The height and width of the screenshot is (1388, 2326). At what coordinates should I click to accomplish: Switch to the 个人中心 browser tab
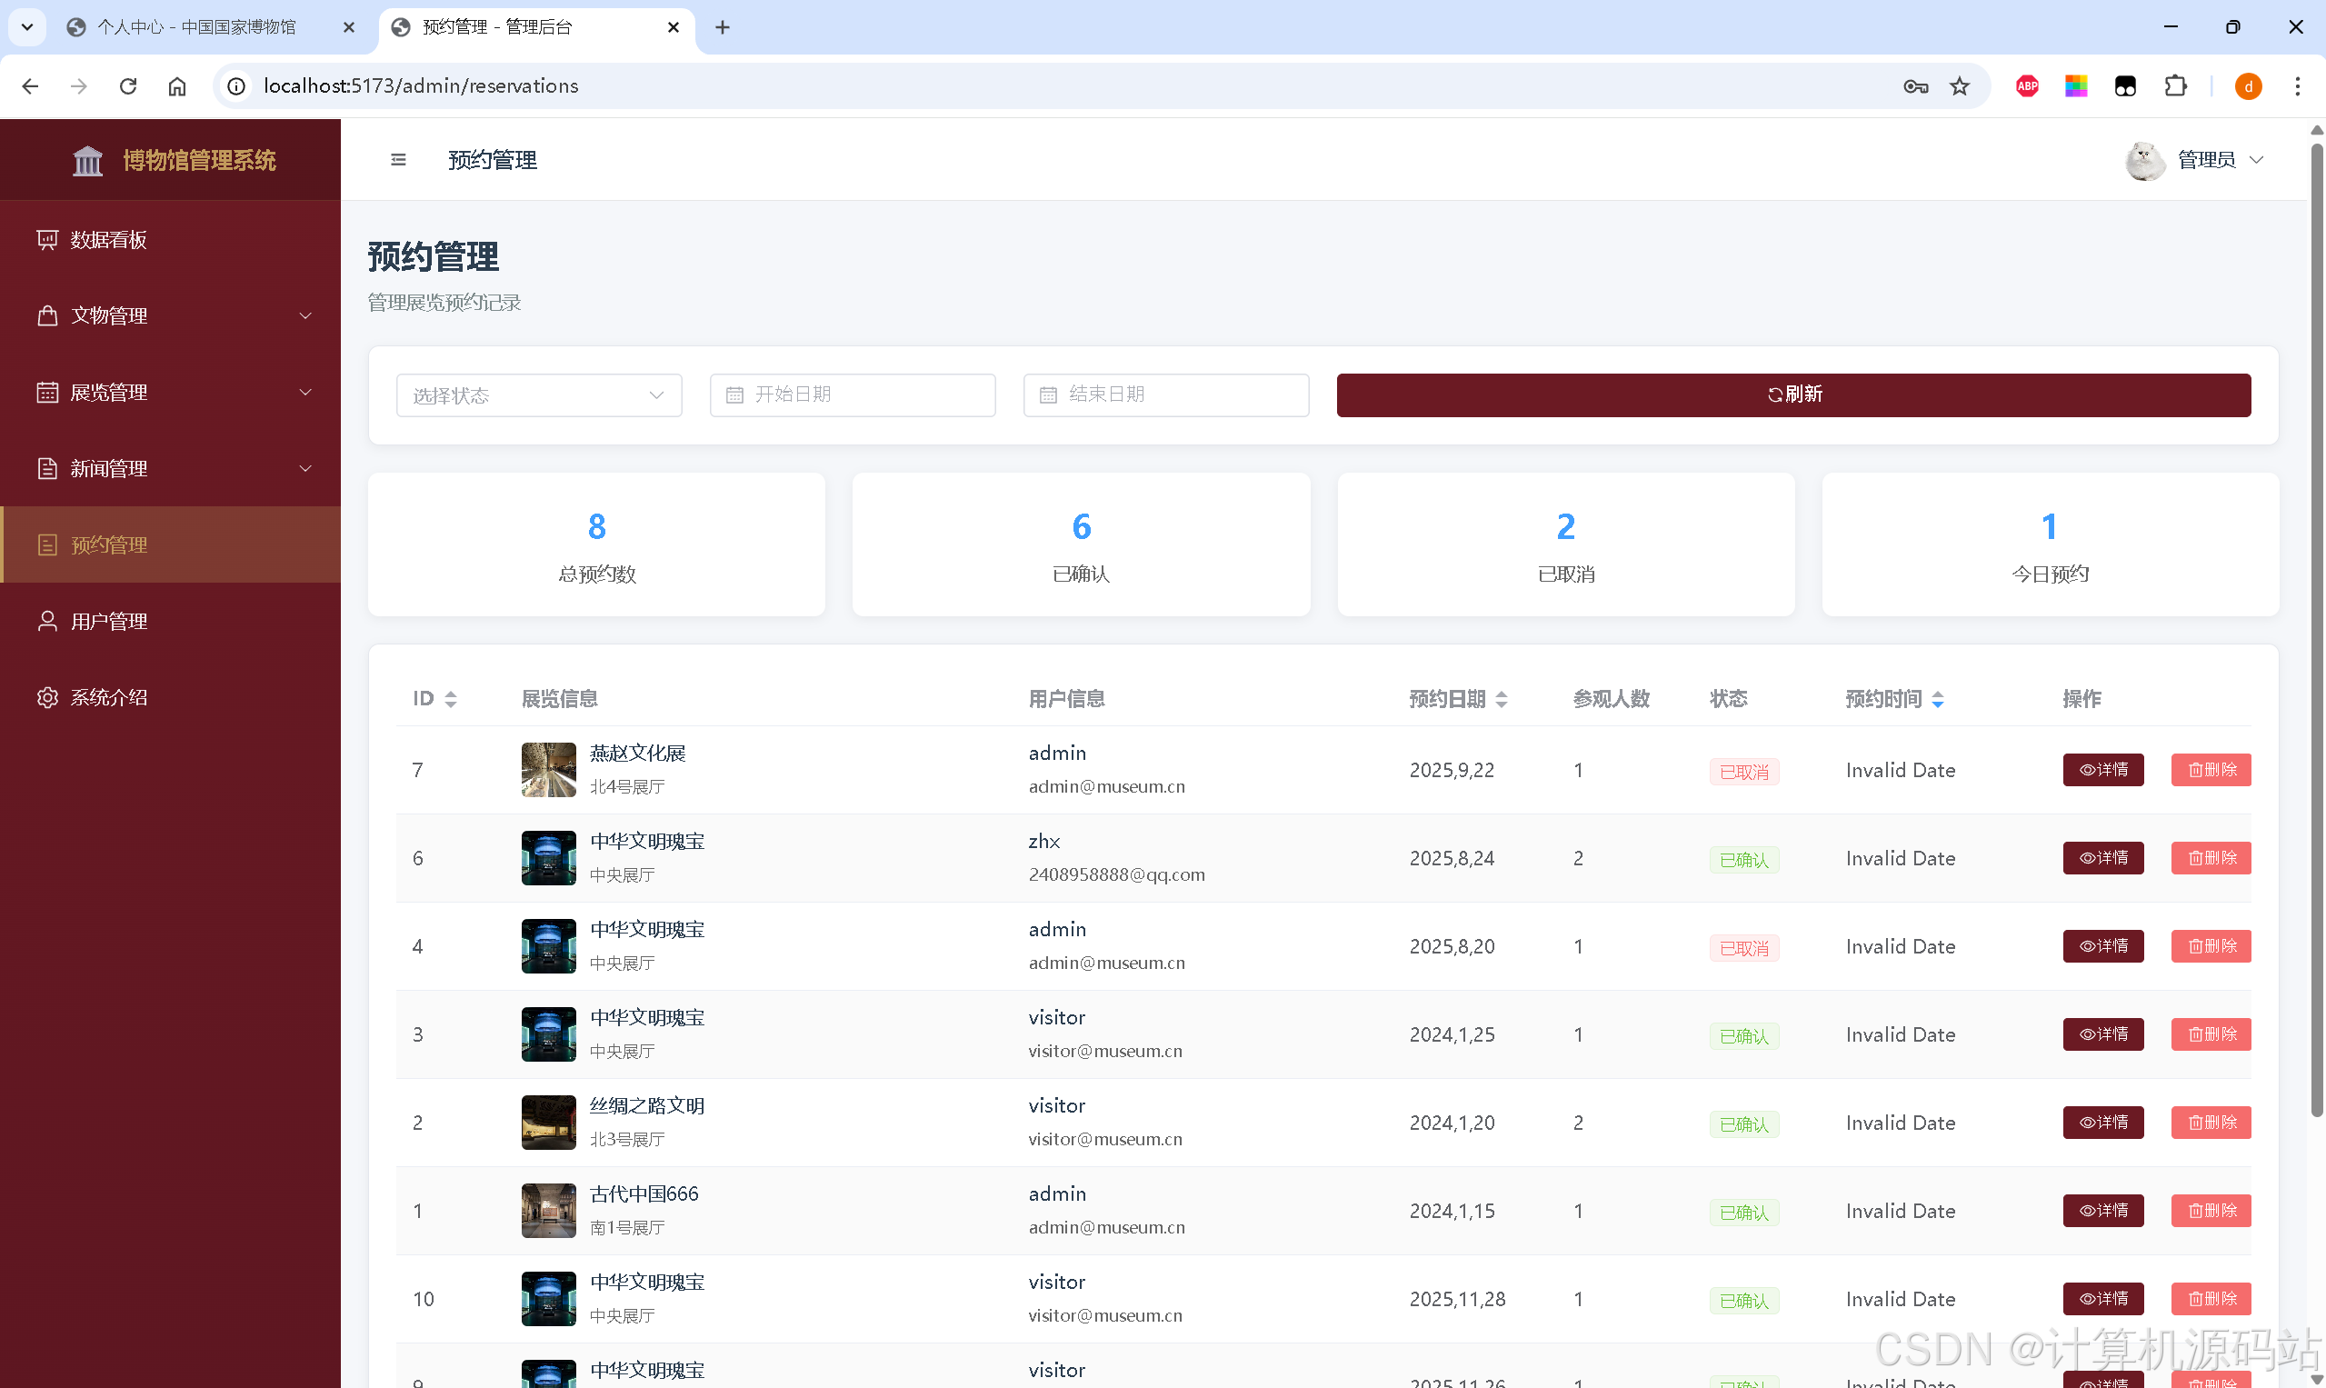click(196, 27)
